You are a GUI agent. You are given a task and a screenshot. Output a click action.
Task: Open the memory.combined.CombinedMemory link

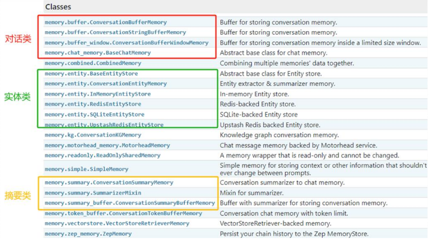(93, 63)
